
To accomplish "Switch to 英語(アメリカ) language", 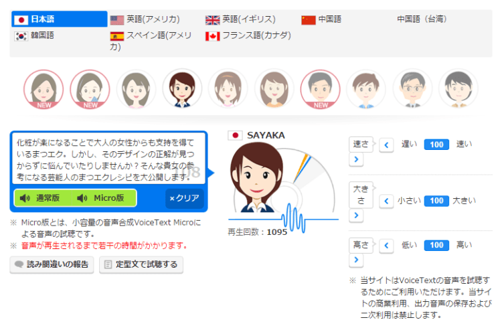I will coord(145,19).
